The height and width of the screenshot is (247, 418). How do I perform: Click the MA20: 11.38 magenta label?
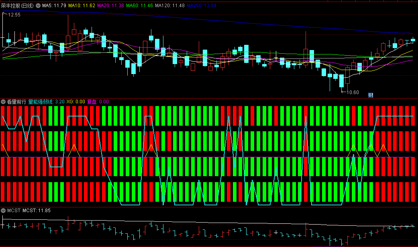click(111, 6)
